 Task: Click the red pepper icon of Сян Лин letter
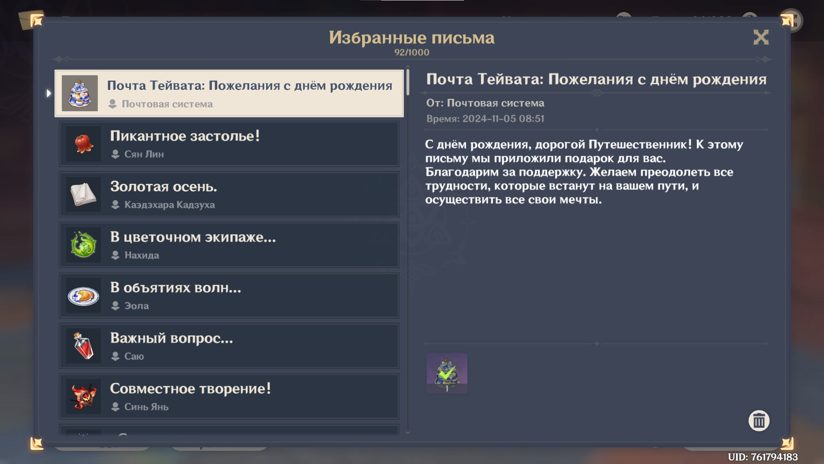point(83,144)
